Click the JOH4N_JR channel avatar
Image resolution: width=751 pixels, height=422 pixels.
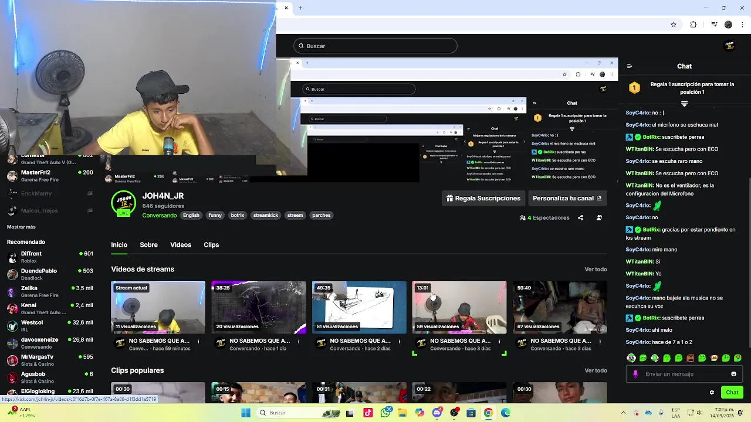(x=123, y=203)
